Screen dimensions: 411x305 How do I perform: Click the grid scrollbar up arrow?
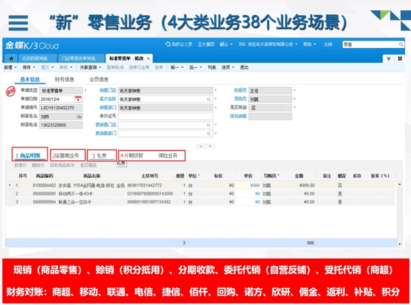(x=399, y=185)
